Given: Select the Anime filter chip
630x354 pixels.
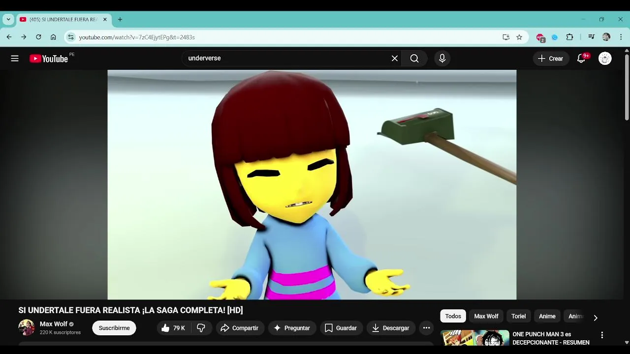Looking at the screenshot, I should coord(547,316).
